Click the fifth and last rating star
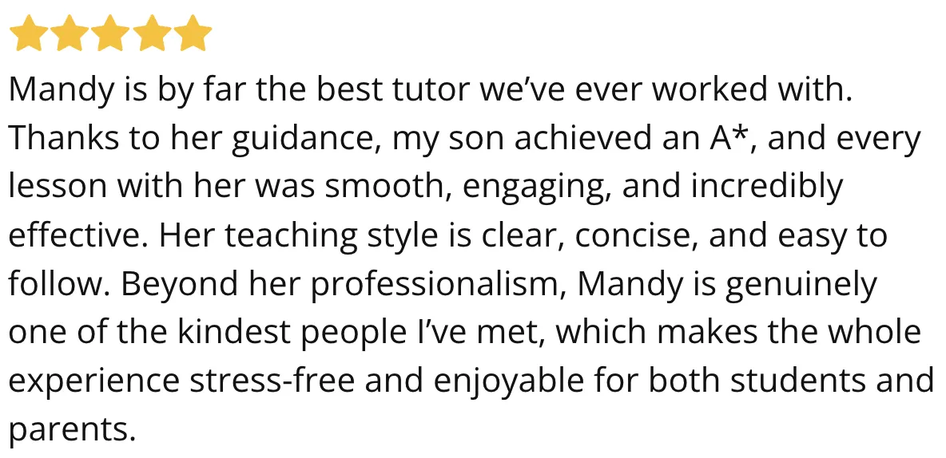 pyautogui.click(x=193, y=34)
